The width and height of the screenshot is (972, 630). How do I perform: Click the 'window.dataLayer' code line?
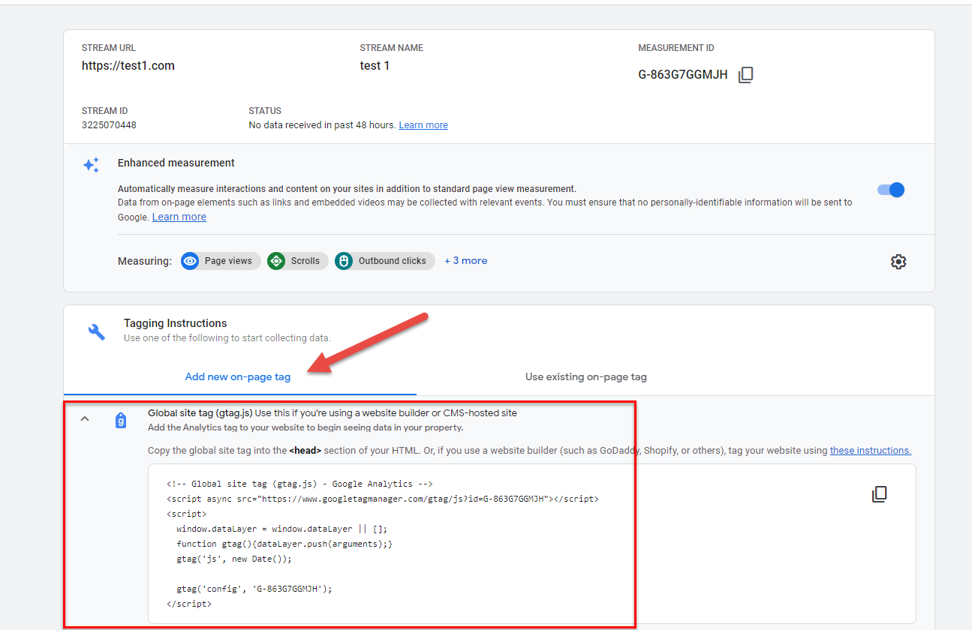click(x=282, y=529)
